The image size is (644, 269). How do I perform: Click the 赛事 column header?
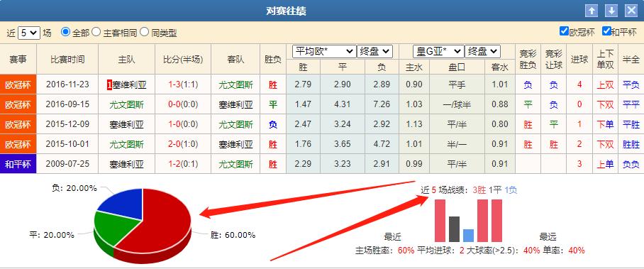pyautogui.click(x=18, y=59)
